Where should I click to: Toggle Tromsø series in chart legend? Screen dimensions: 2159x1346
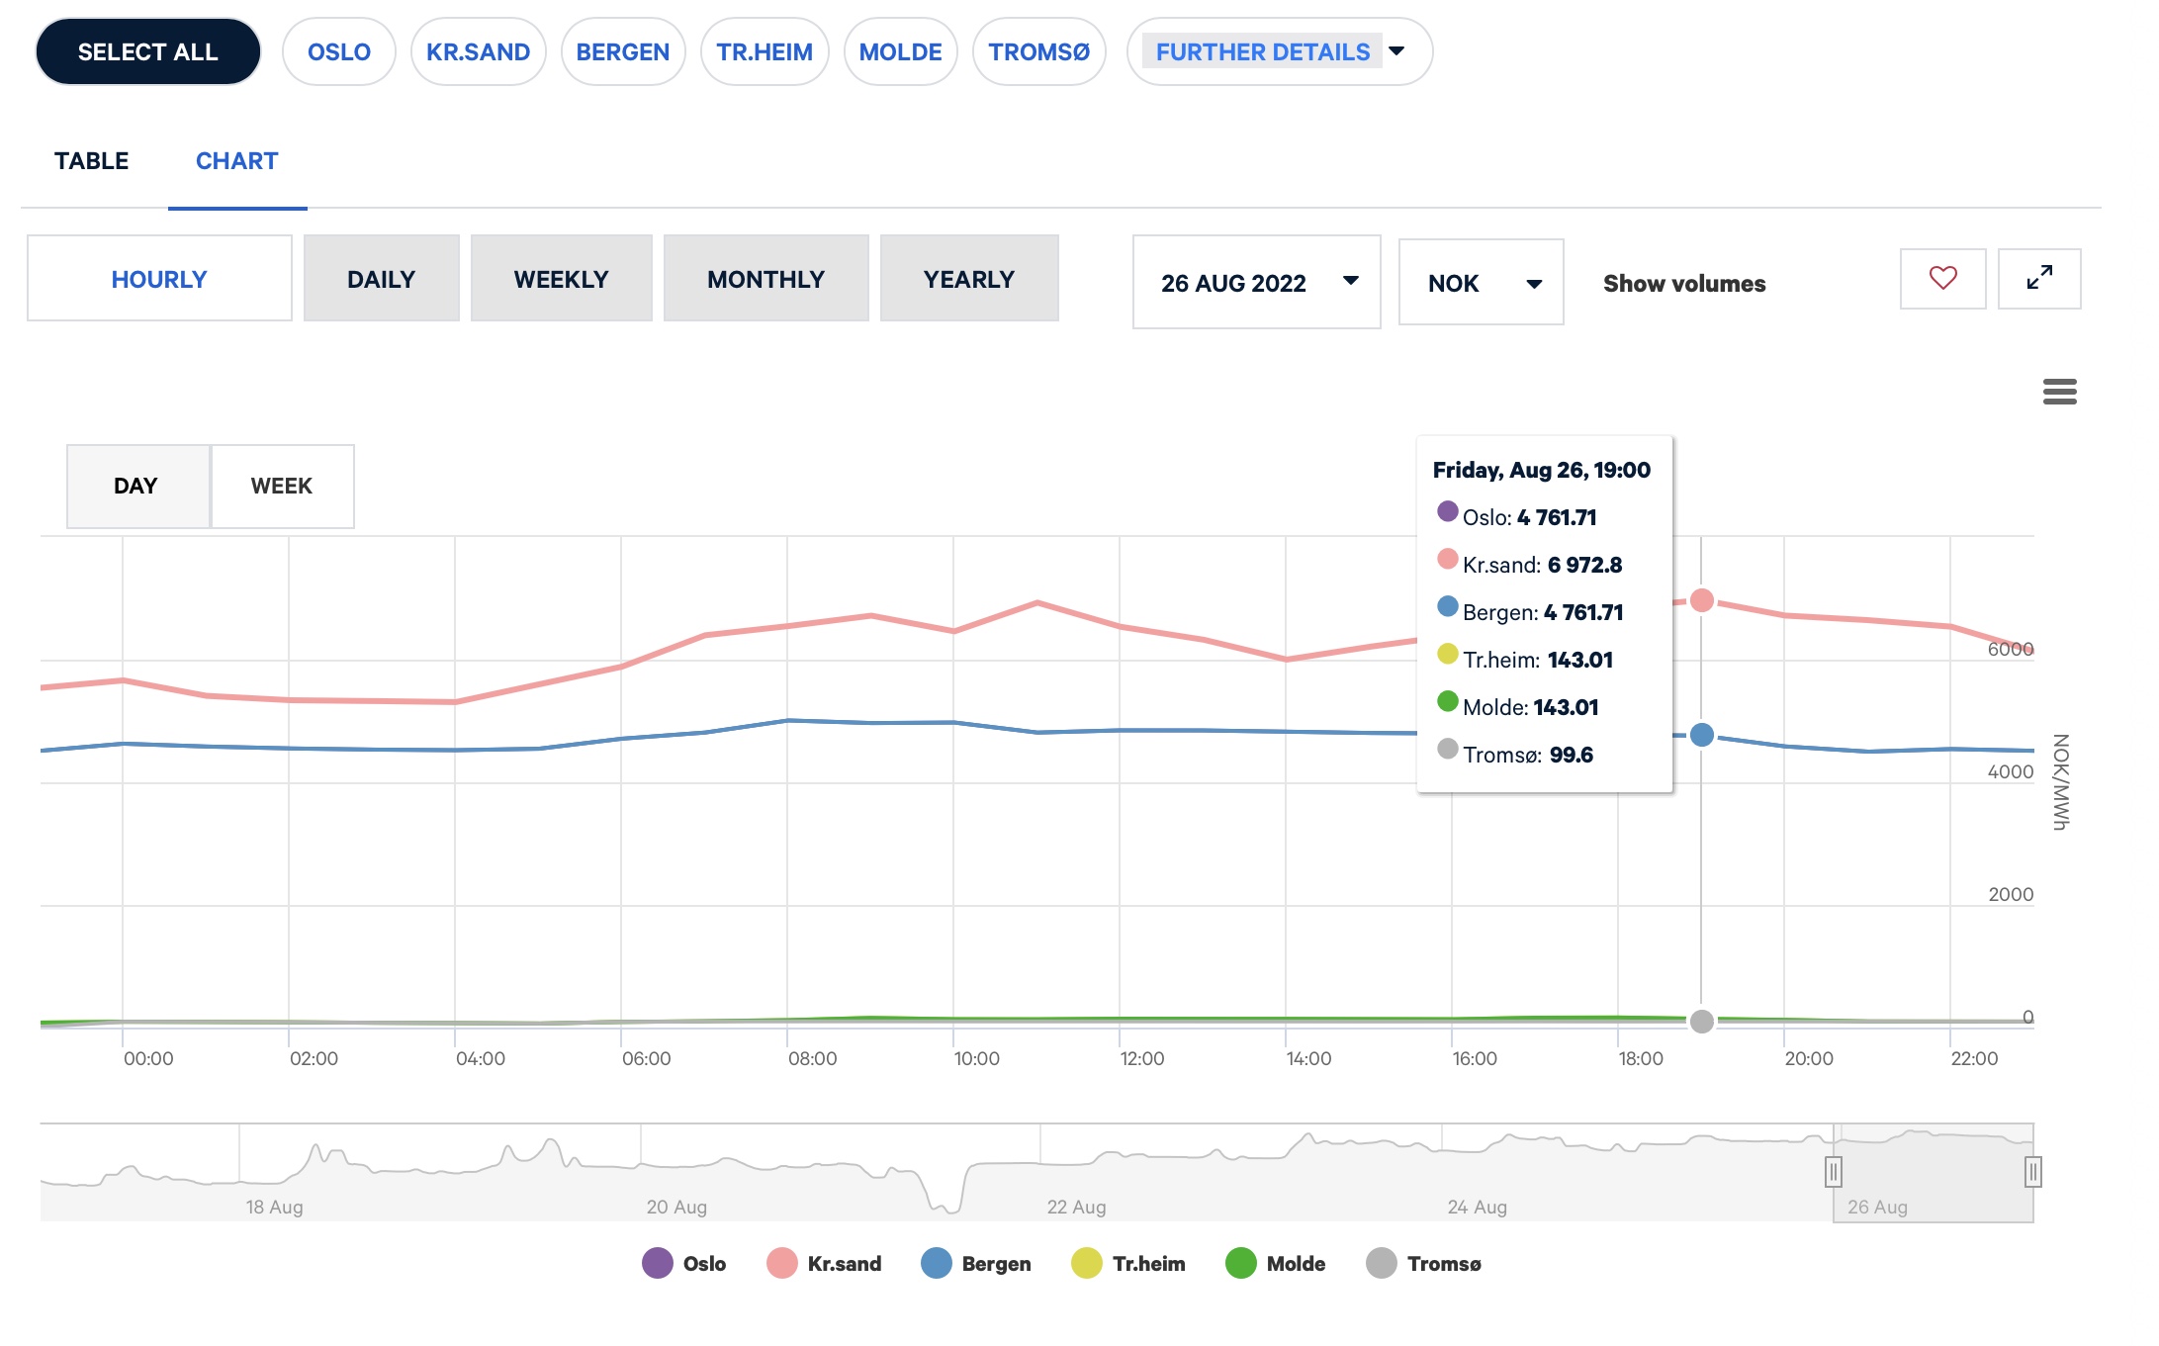1424,1263
